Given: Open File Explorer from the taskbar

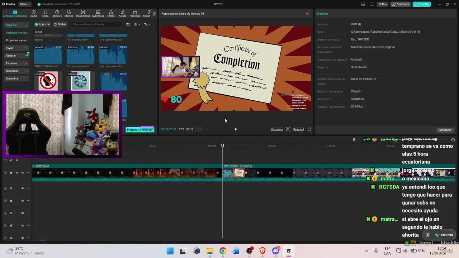Looking at the screenshot, I should pos(210,251).
